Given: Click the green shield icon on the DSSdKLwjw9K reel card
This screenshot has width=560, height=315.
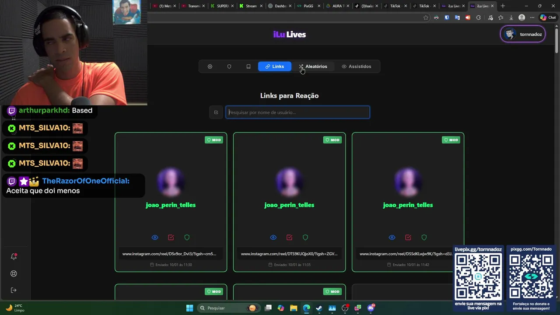Looking at the screenshot, I should click(x=424, y=238).
